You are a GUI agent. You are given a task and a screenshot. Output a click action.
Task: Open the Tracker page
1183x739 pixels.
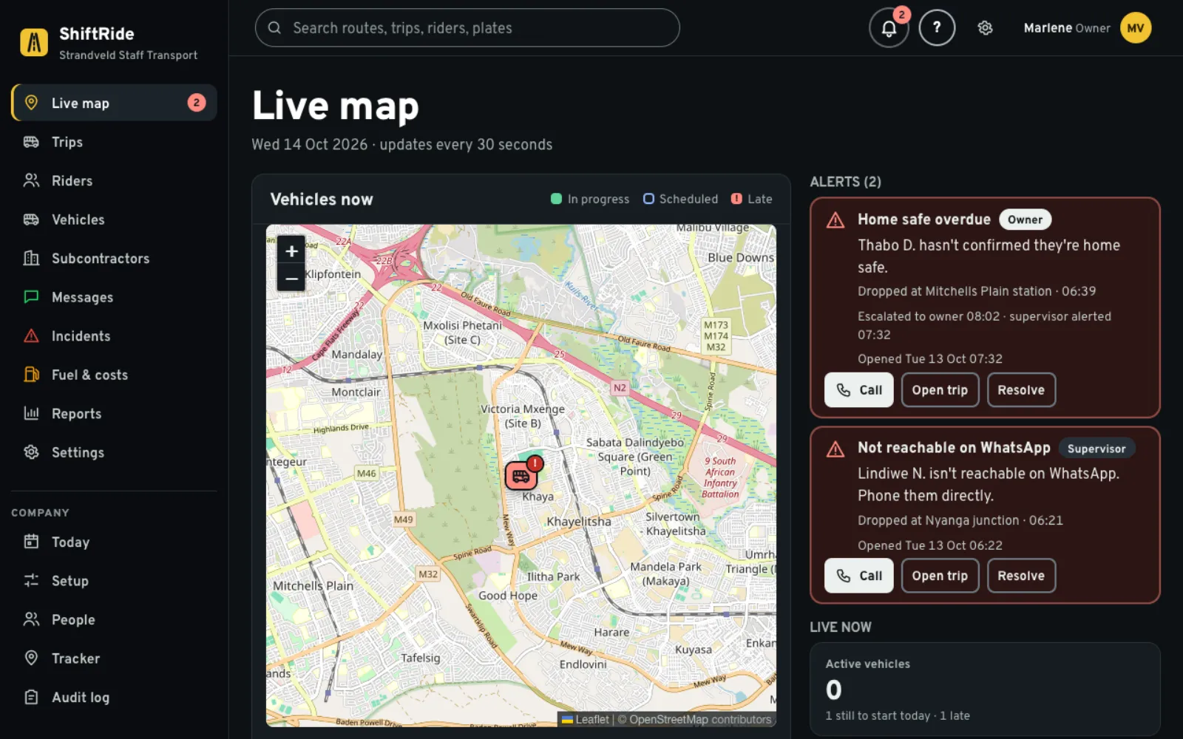pyautogui.click(x=115, y=658)
